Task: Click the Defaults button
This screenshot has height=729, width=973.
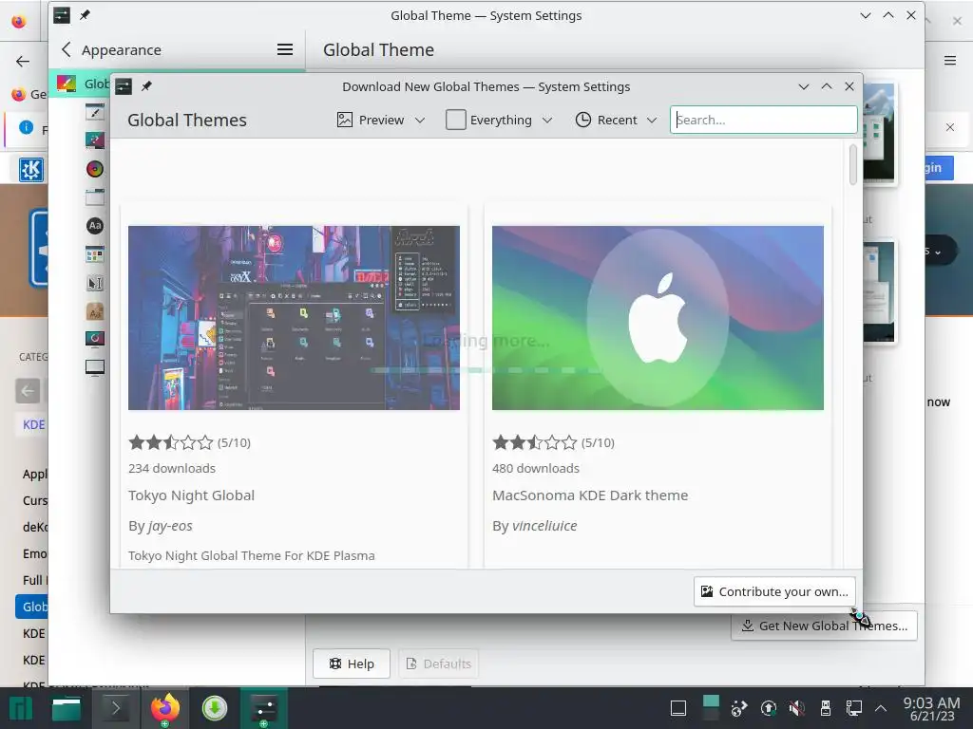Action: coord(439,664)
